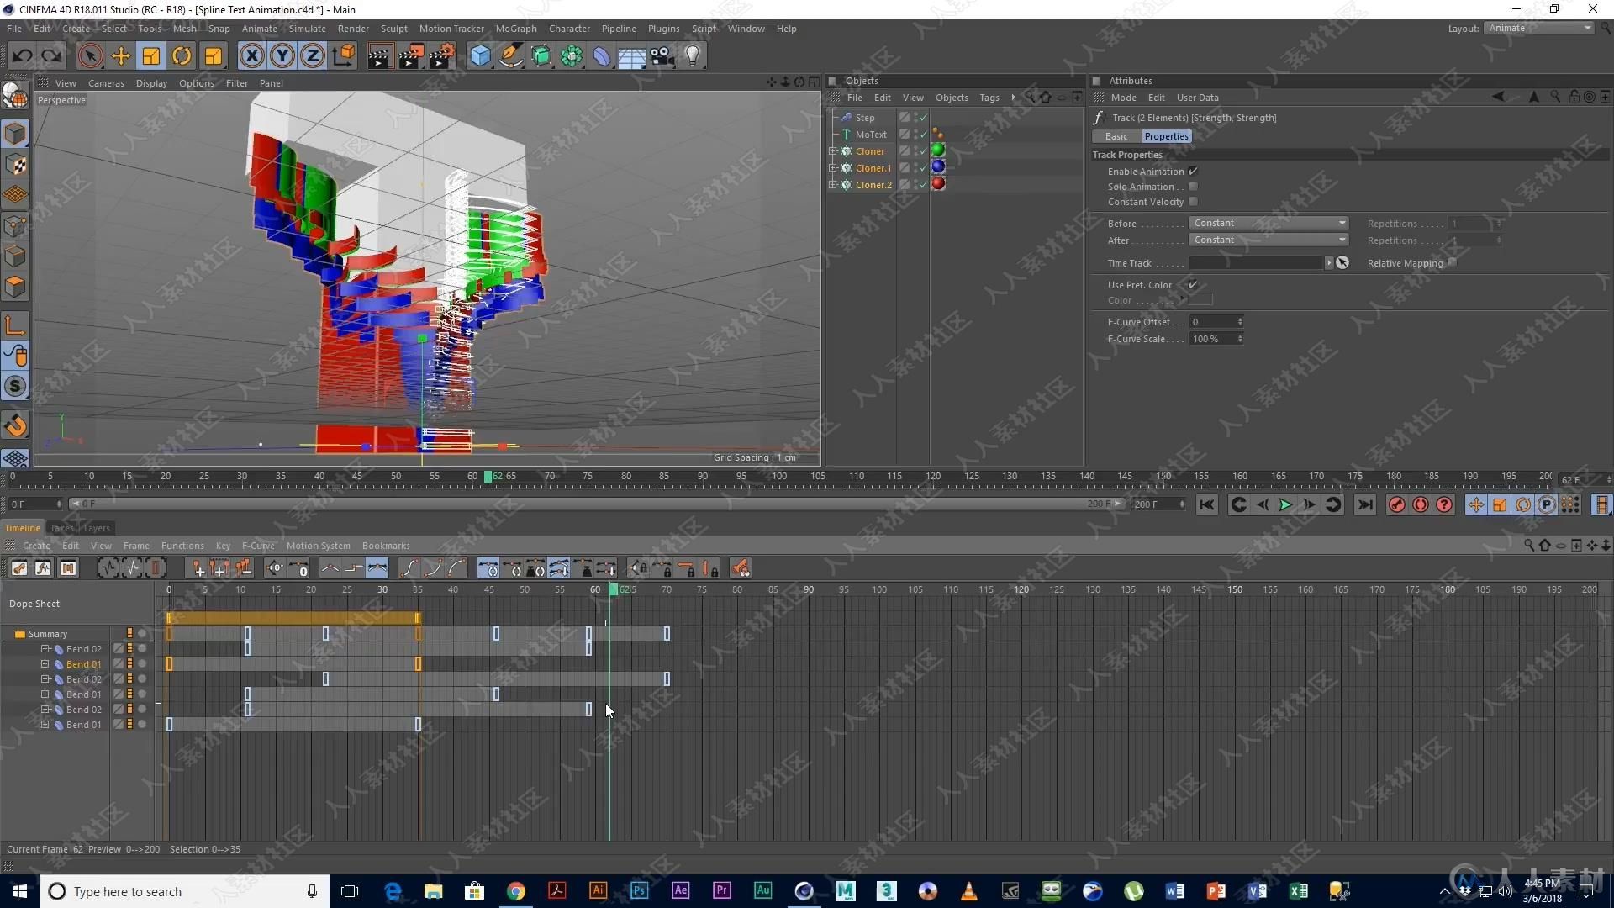
Task: Open the After behavior dropdown
Action: click(1269, 240)
